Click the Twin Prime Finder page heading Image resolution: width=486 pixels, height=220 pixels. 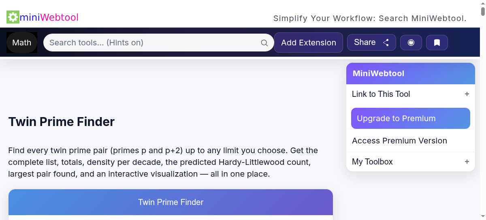click(x=62, y=122)
